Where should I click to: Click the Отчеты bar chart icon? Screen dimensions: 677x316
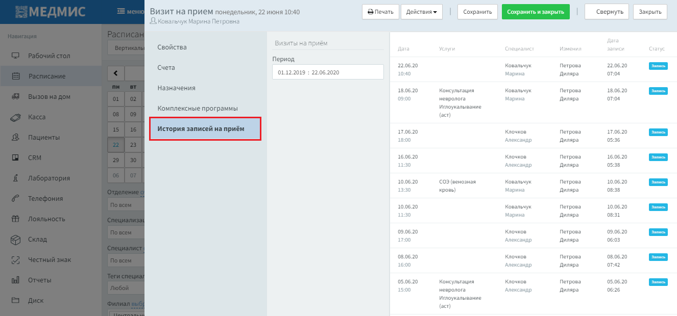click(15, 280)
